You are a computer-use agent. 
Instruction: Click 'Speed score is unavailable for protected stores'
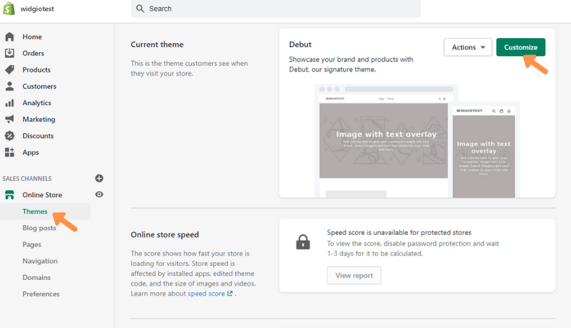399,232
